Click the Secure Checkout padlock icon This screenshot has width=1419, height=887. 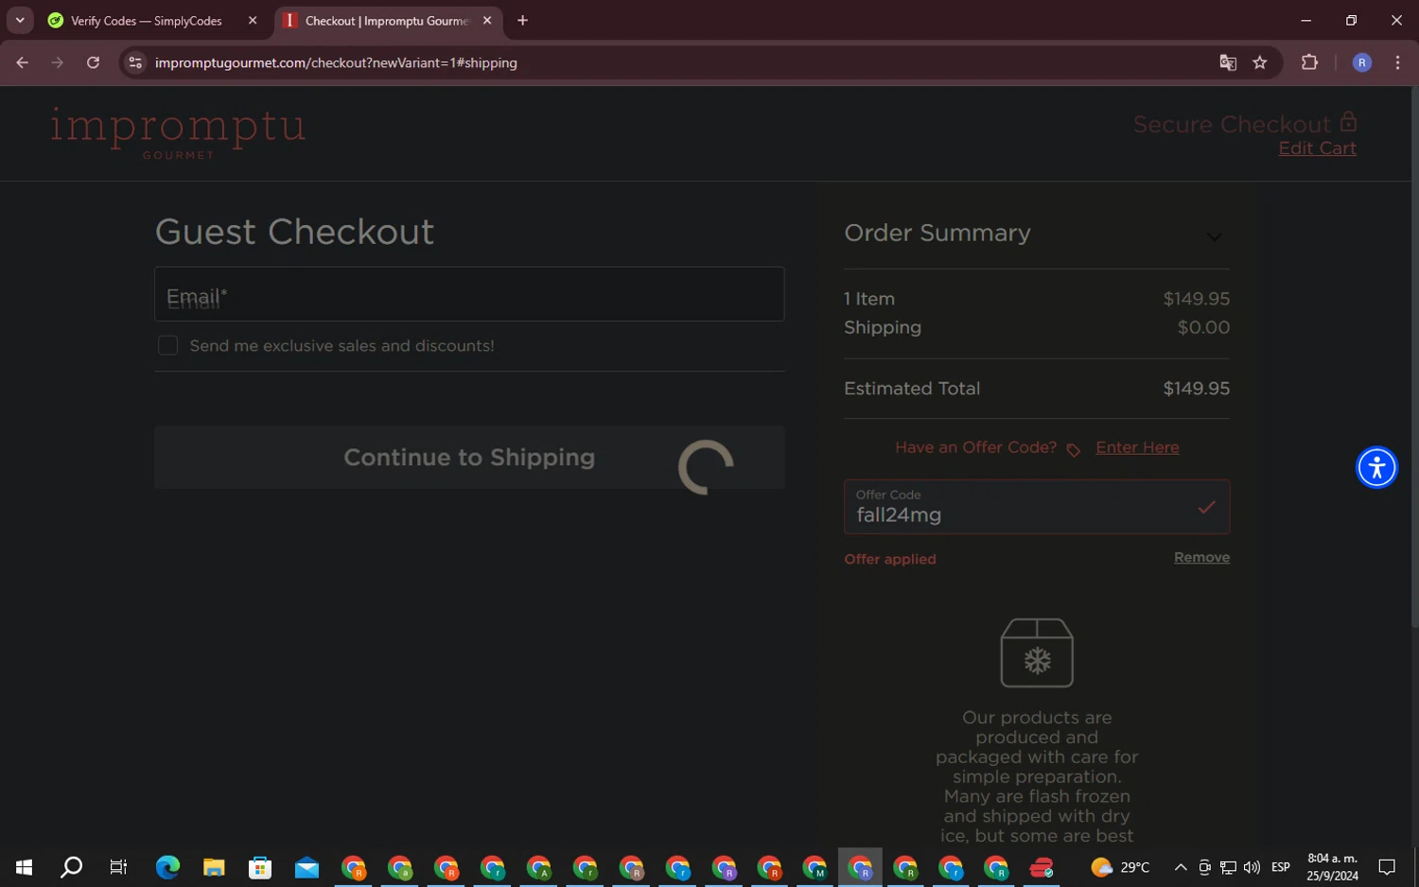1349,122
